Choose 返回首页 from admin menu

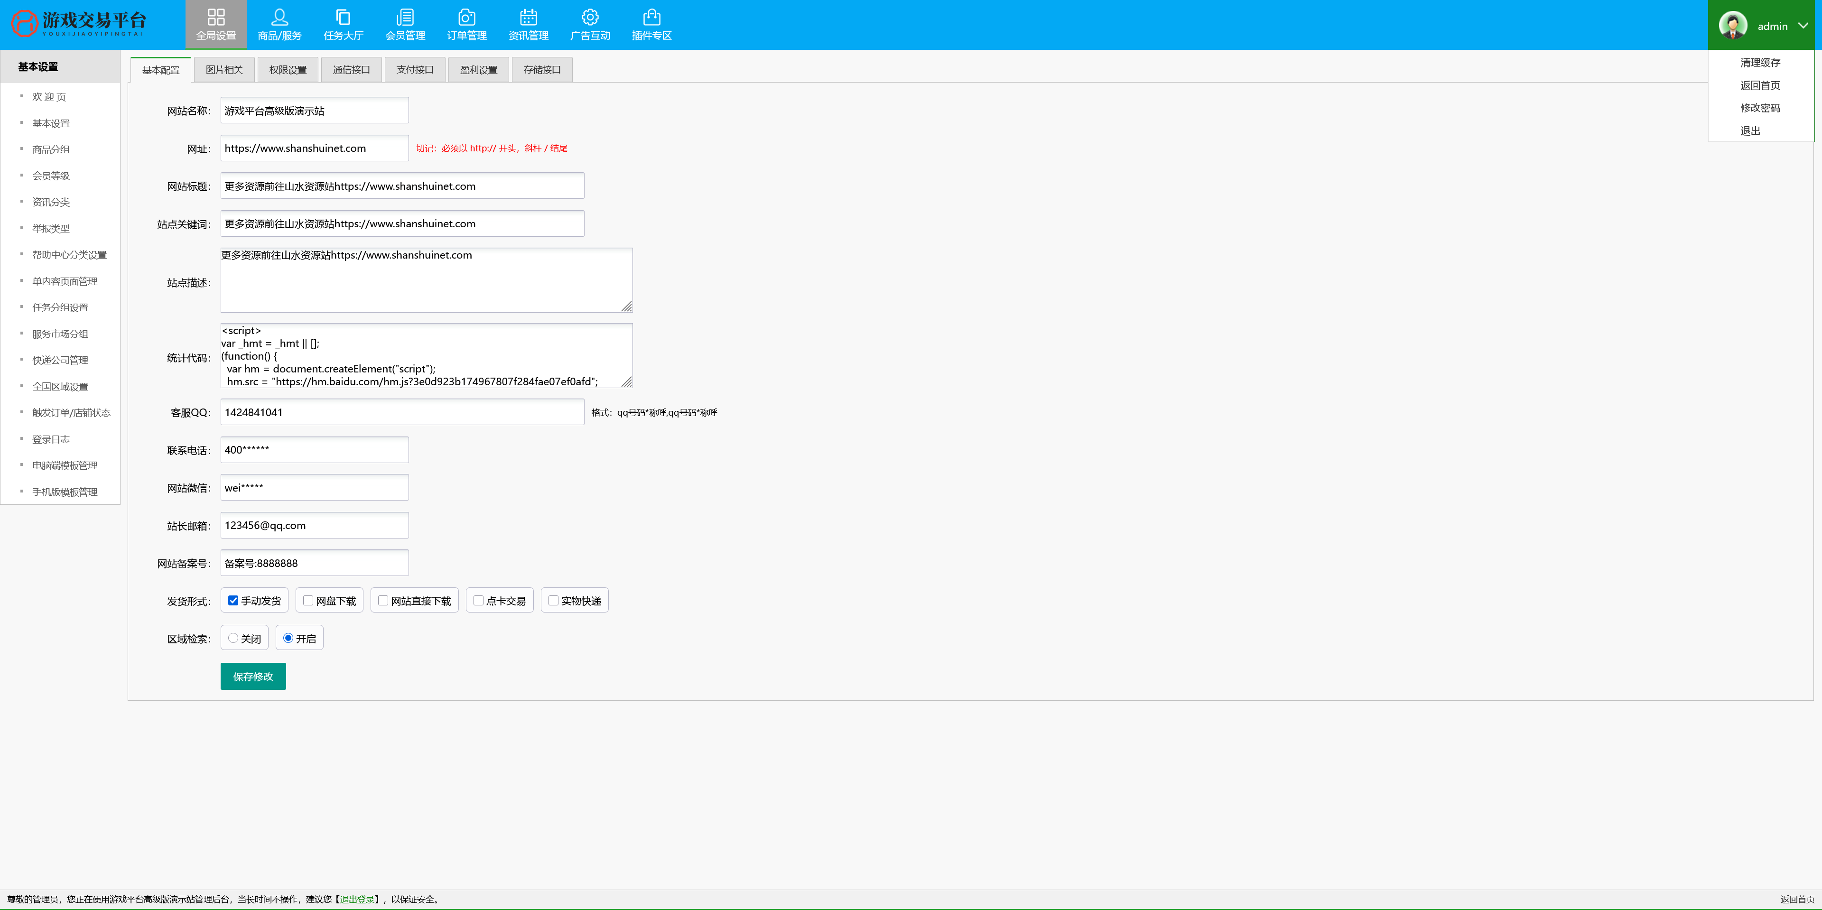pyautogui.click(x=1760, y=85)
